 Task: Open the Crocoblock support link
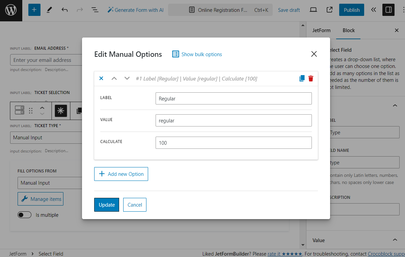point(386,254)
